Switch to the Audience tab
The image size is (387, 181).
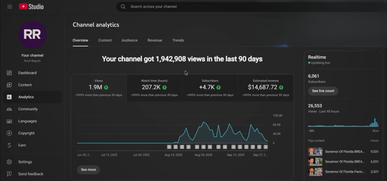click(x=129, y=40)
